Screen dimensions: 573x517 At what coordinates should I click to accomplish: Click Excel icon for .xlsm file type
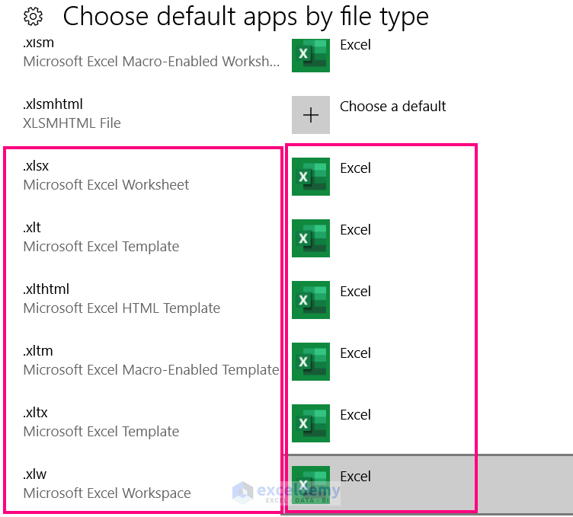tap(311, 55)
